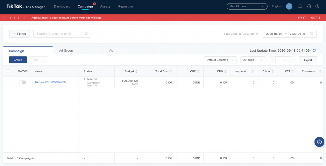Open the Campaign menu
Screen dimensions: 326x166
tap(85, 6)
